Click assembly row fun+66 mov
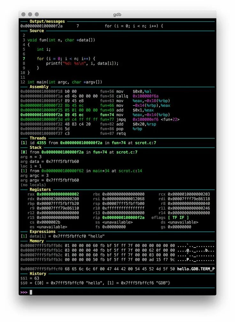The width and height of the screenshot is (235, 322). [95, 105]
